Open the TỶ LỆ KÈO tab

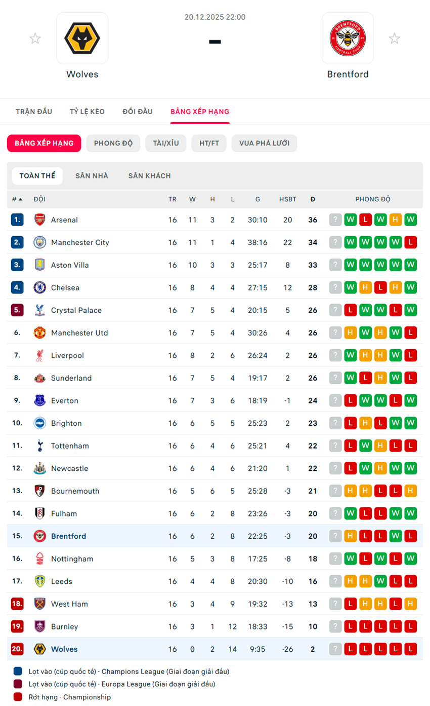tap(88, 112)
